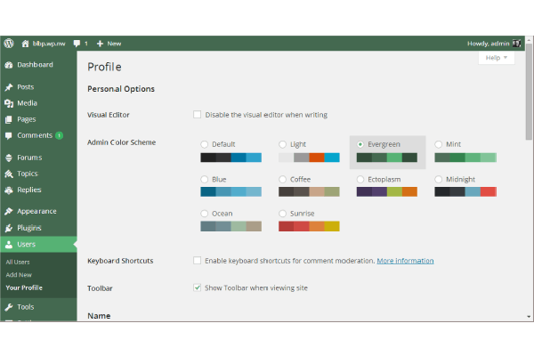Click the Sunrise color palette swatch
The image size is (534, 356).
(x=309, y=227)
